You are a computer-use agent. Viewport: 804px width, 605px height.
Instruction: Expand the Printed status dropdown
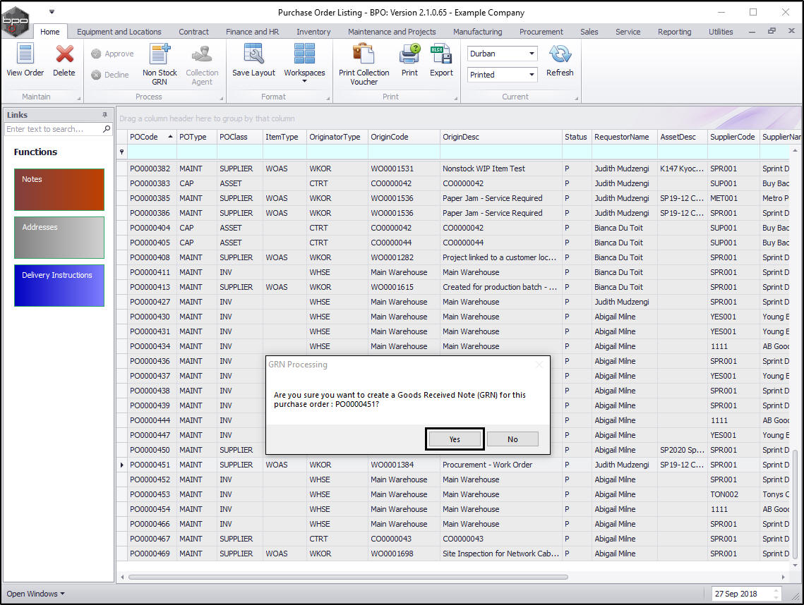pos(531,75)
